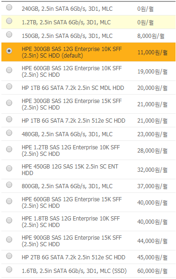176x279 pixels.
Task: Select the 480GB SATA MLC option
Action: click(x=9, y=133)
